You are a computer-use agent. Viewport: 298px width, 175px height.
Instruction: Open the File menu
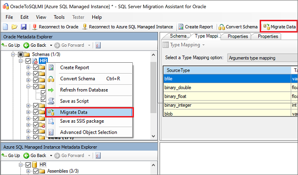coord(9,17)
